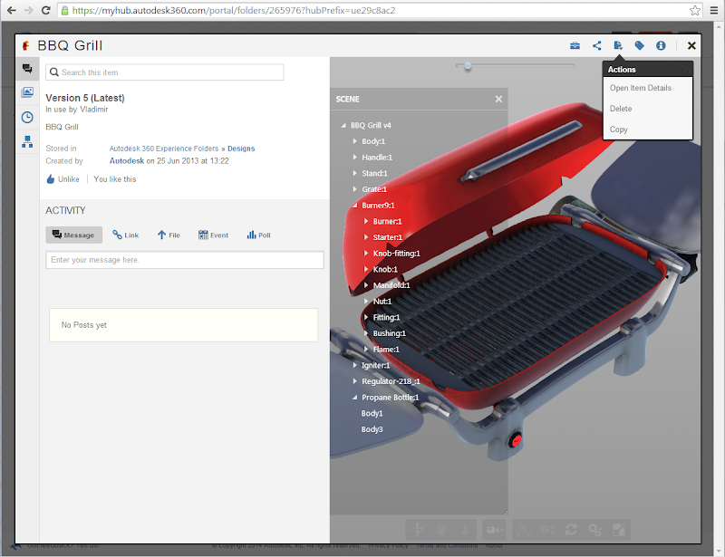This screenshot has height=557, width=725.
Task: View version history via the clock icon
Action: 26,114
